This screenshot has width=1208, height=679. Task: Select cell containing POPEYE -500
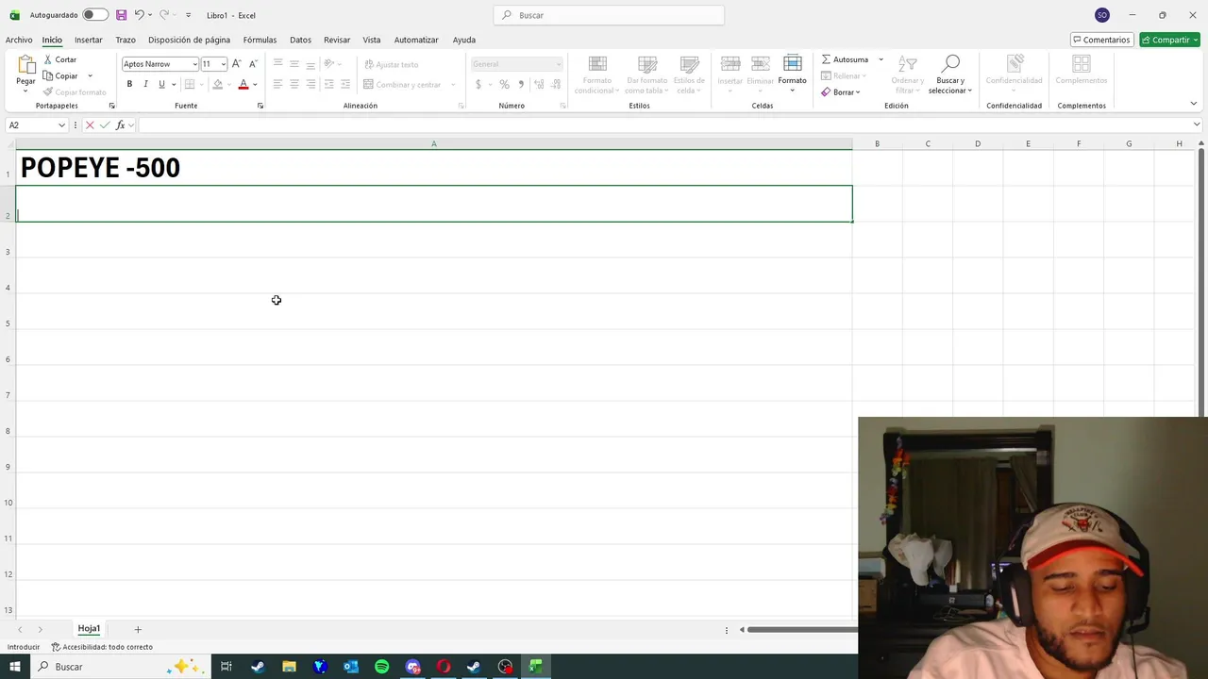coord(434,168)
